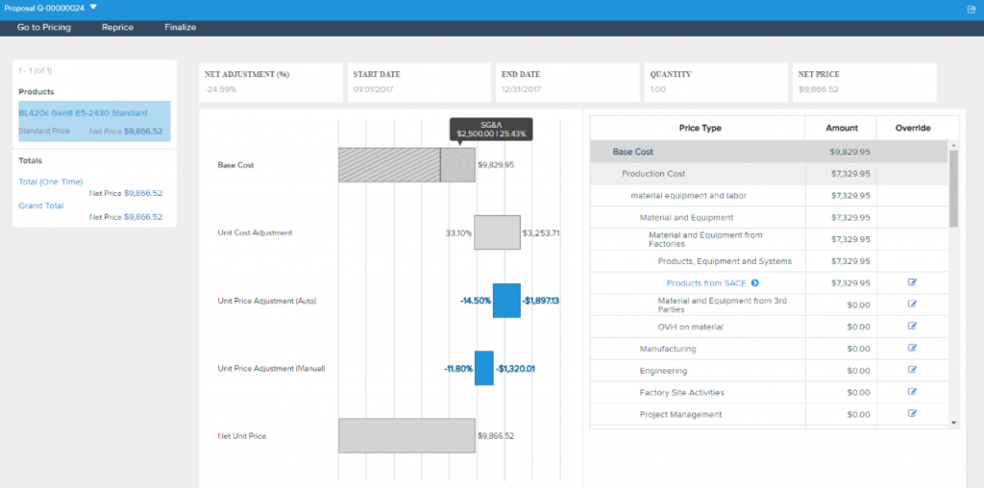Open the Go to Pricing menu
984x488 pixels.
(x=44, y=28)
